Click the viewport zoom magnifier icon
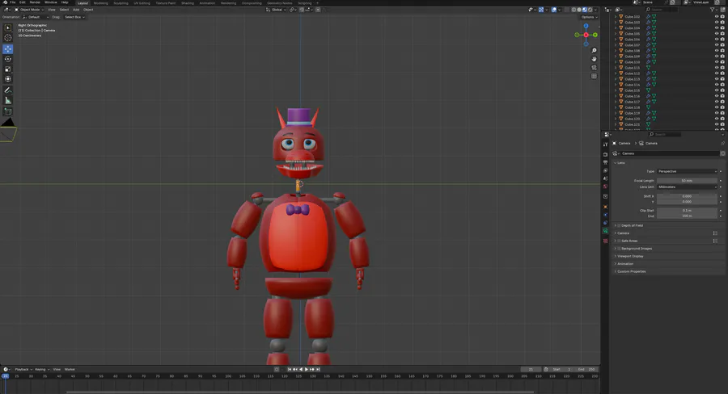 tap(594, 51)
